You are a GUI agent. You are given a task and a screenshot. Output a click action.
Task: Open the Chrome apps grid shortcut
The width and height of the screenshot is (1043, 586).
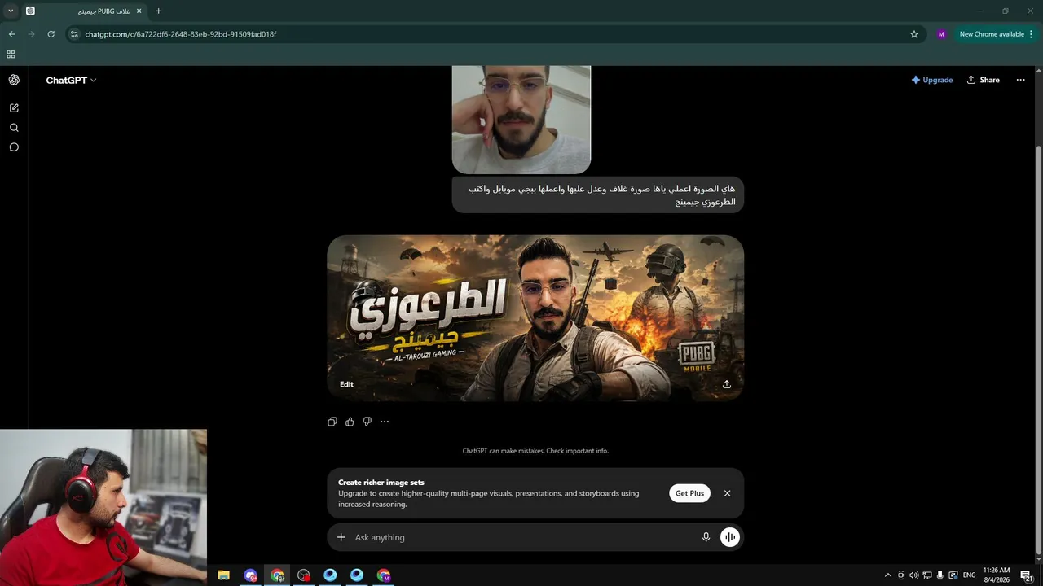[11, 55]
